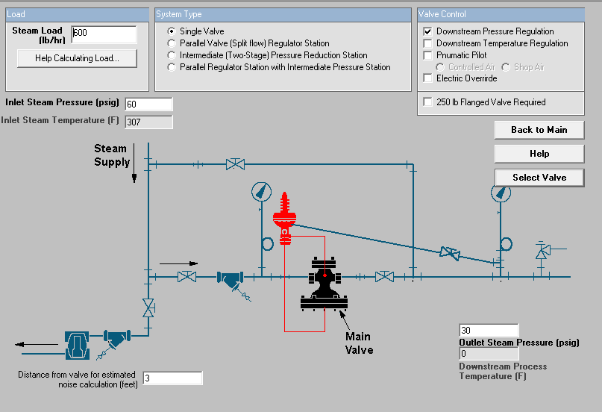Click the blue strainer before main valve
This screenshot has height=412, width=602.
tap(231, 280)
